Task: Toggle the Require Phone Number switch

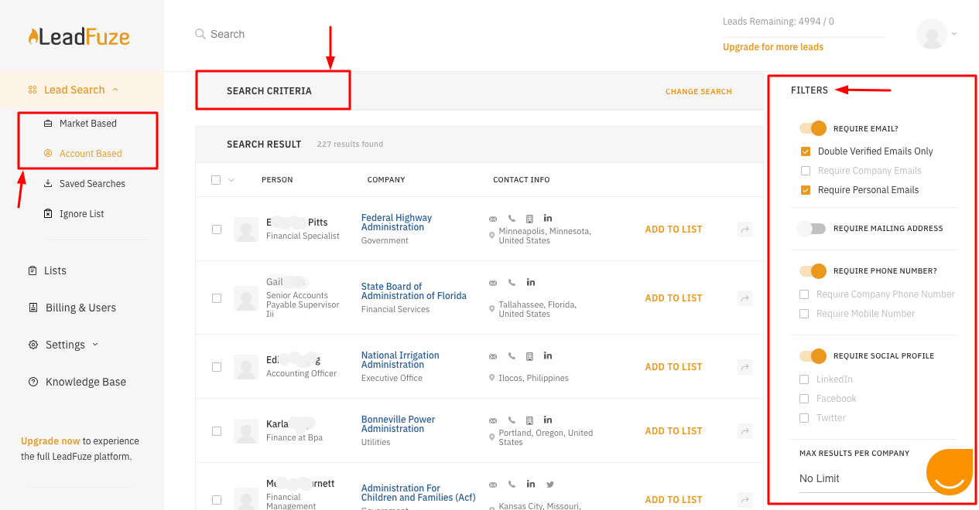Action: [813, 271]
